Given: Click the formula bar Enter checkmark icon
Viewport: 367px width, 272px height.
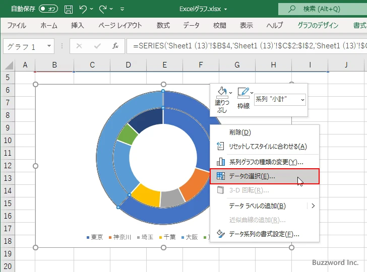Looking at the screenshot, I should coord(97,46).
